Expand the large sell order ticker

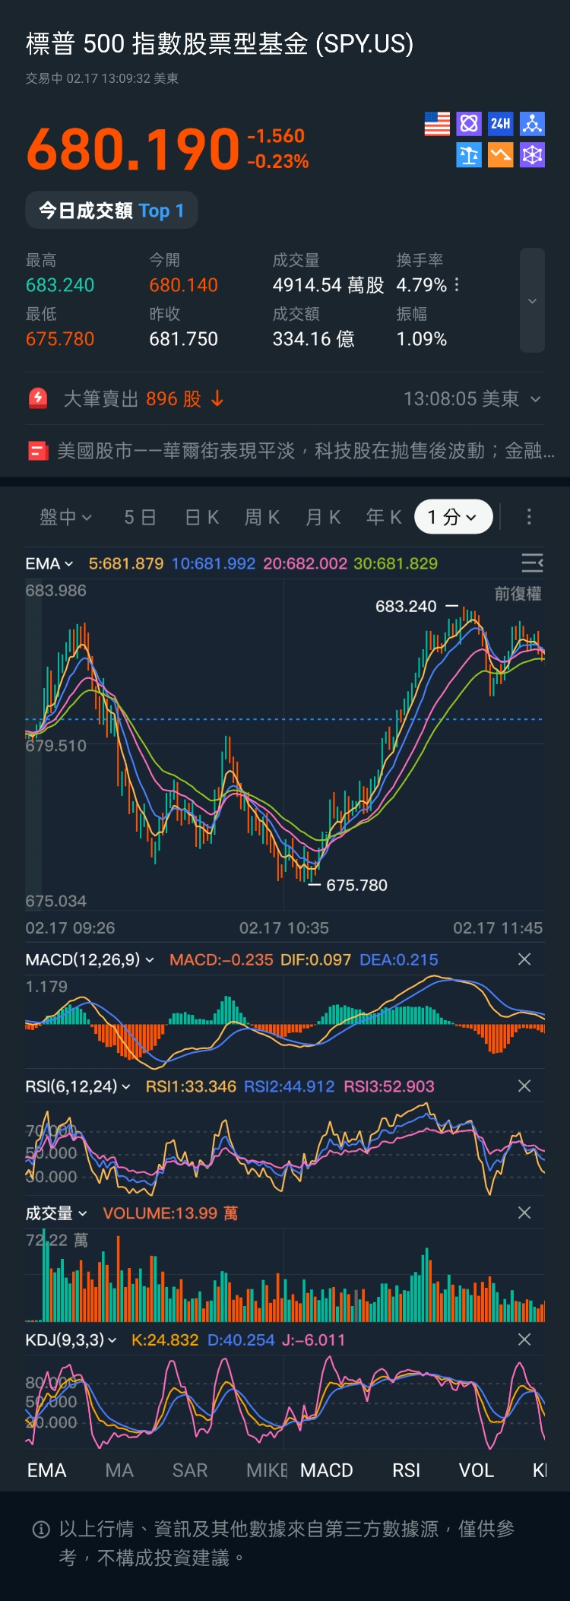[x=536, y=399]
